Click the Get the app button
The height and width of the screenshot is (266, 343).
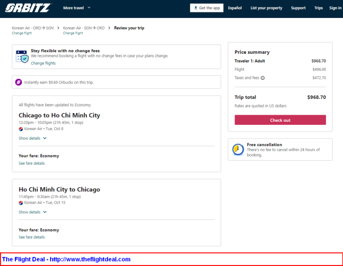click(207, 8)
